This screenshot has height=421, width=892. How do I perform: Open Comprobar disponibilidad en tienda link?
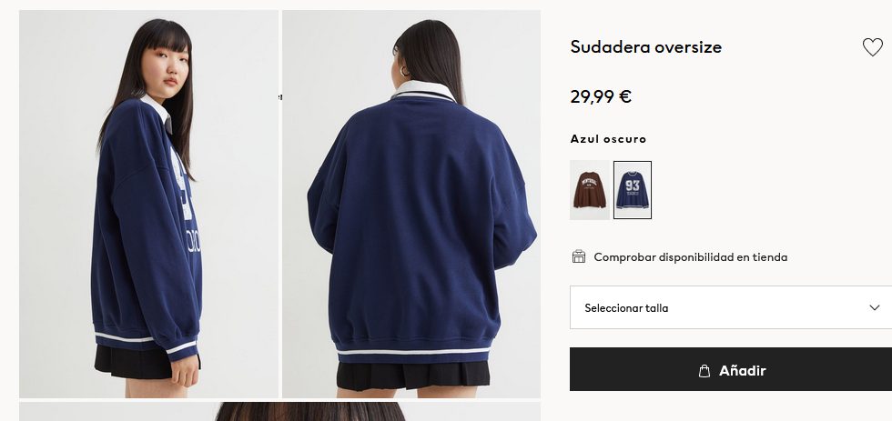(691, 256)
